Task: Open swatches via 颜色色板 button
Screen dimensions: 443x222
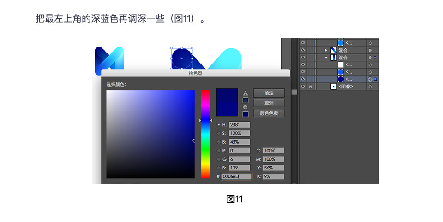Action: (x=269, y=113)
